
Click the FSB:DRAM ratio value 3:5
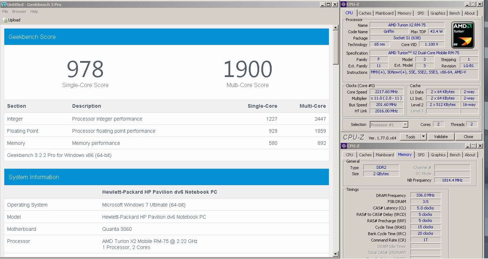click(425, 202)
